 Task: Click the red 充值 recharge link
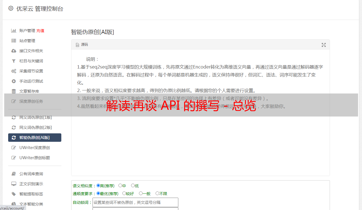[x=40, y=31]
